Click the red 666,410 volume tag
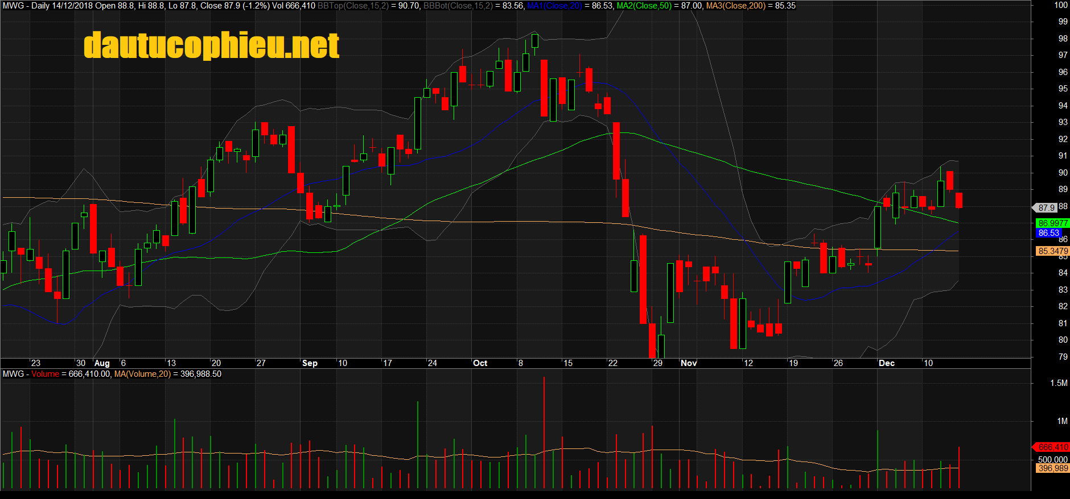Viewport: 1070px width, 499px height. coord(1052,447)
